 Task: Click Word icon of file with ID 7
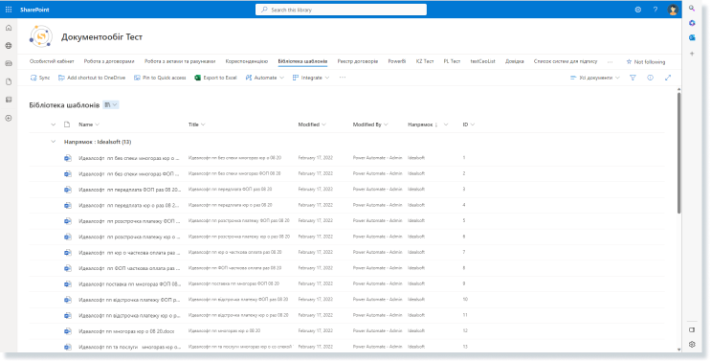[68, 252]
